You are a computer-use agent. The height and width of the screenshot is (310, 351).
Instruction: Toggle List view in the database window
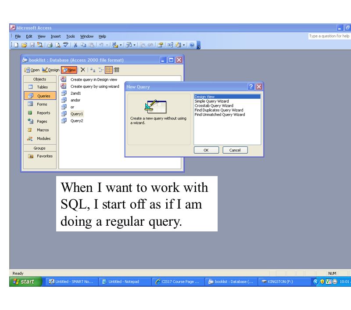[108, 70]
